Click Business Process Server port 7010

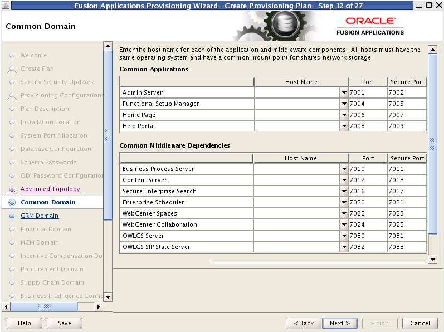[x=368, y=169]
